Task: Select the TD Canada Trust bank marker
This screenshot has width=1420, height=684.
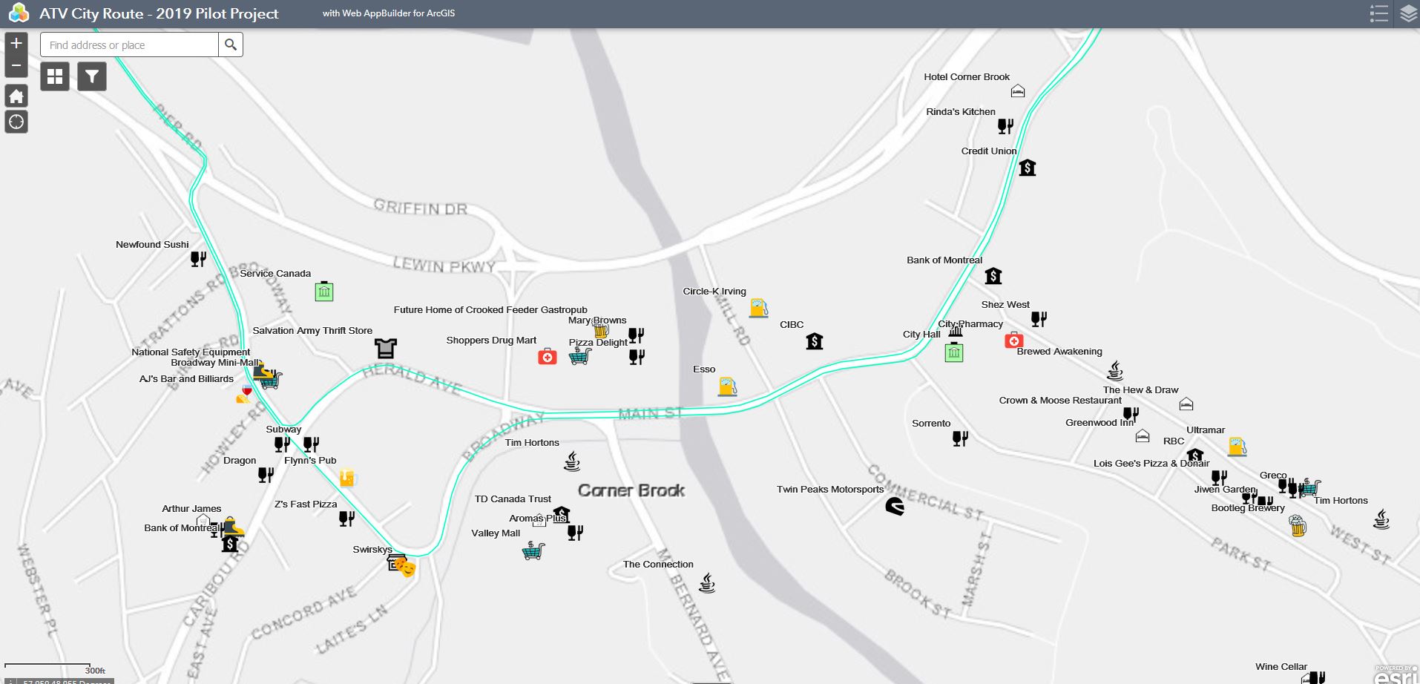Action: click(x=562, y=513)
